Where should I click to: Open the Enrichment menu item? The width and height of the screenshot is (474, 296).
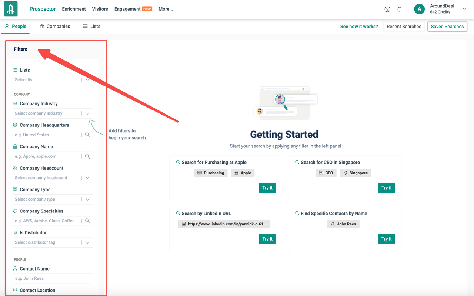(74, 9)
